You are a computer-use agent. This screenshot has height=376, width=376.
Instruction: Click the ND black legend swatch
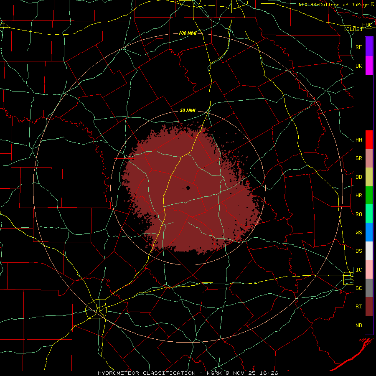tap(369, 325)
